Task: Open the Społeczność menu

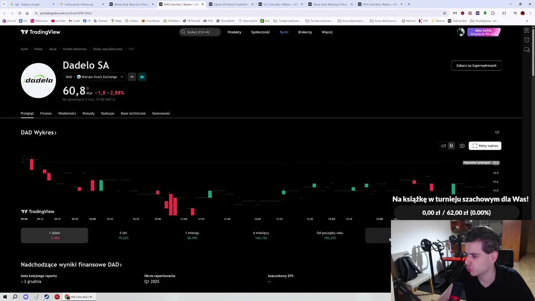Action: [260, 32]
